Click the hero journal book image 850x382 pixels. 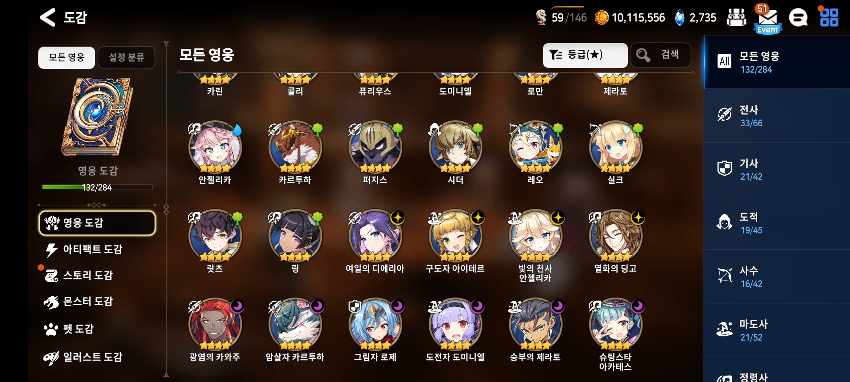tap(97, 117)
